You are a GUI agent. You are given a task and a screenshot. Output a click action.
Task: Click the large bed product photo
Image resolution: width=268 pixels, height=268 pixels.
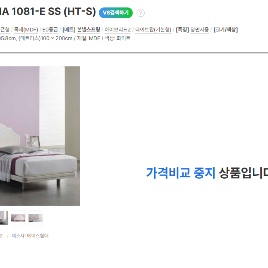click(x=40, y=136)
